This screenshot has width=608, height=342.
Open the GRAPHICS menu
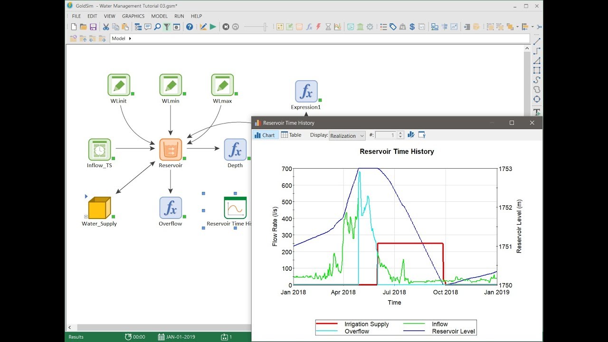[133, 16]
